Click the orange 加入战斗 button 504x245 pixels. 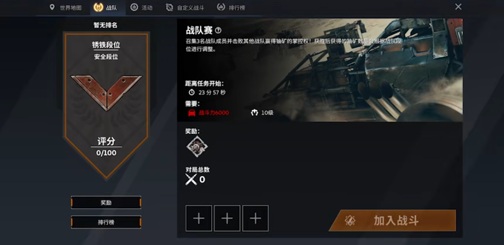click(392, 221)
